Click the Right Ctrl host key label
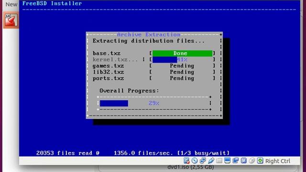Viewport: 306px width, 172px height. [x=278, y=161]
